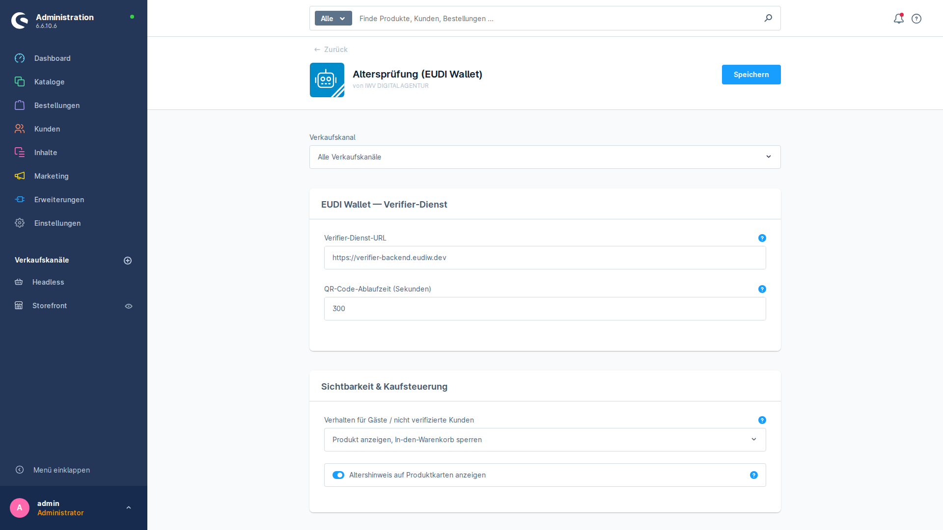View Storefront via eye icon
Viewport: 943px width, 530px height.
coord(129,306)
